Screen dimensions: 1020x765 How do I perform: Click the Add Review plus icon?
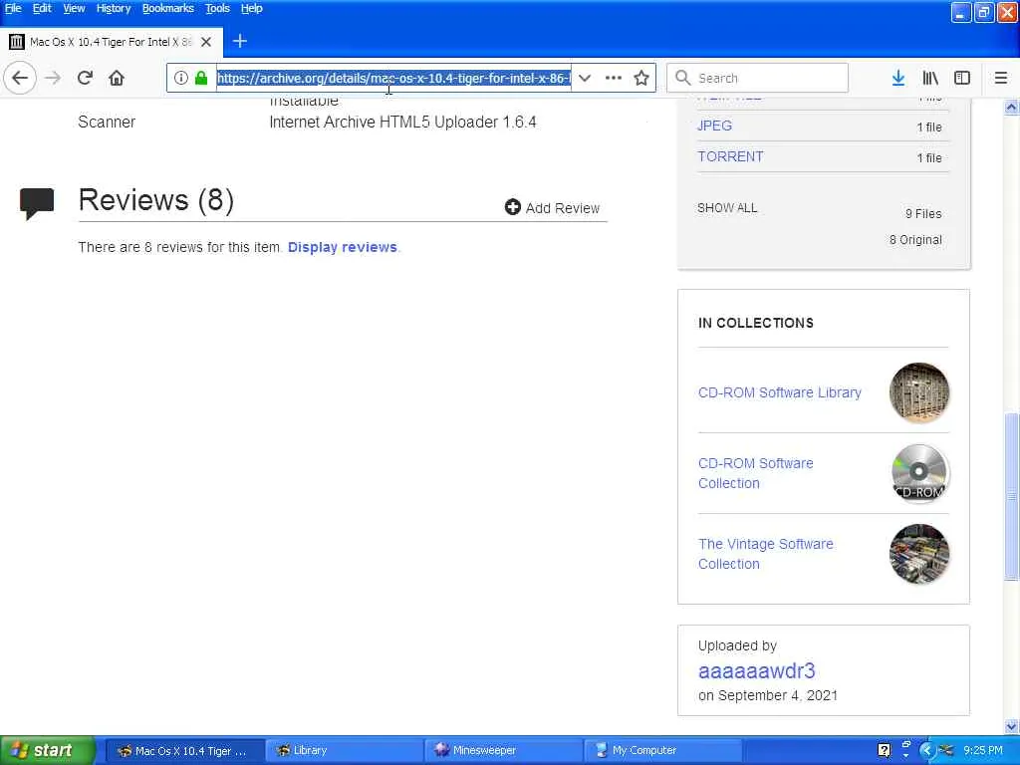(513, 207)
